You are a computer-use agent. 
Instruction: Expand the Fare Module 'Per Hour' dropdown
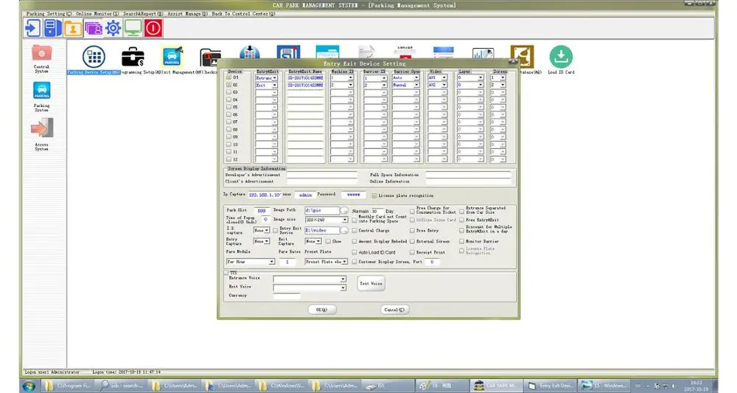[271, 262]
